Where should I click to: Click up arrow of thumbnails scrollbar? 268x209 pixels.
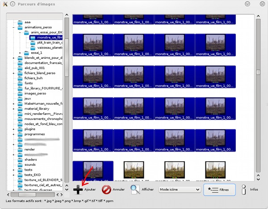click(x=258, y=16)
